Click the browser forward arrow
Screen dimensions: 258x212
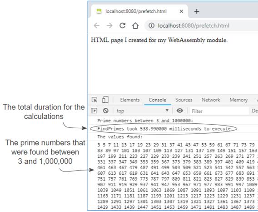click(x=109, y=25)
